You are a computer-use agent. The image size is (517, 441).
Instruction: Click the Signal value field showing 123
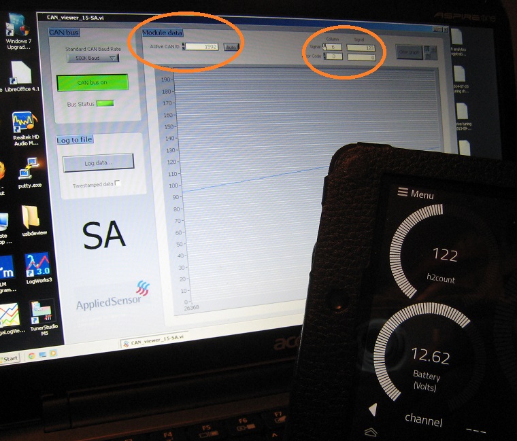[361, 48]
